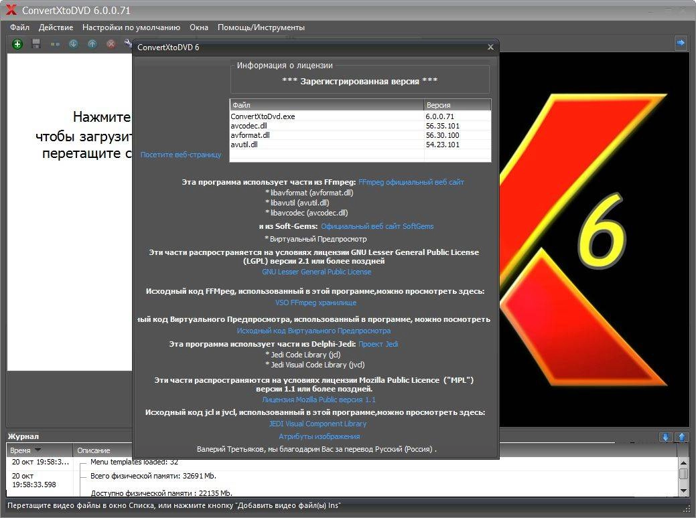Open the Атрибуты изображения link
Screen dimensions: 696x518
(x=319, y=436)
